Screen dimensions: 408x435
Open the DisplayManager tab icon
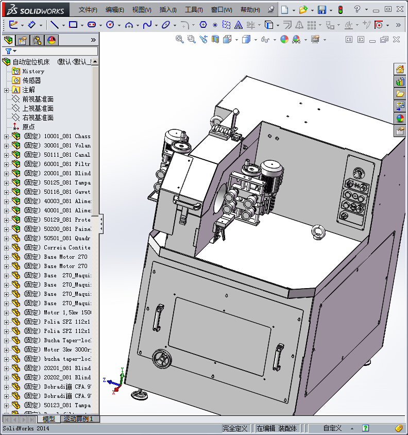[x=51, y=40]
